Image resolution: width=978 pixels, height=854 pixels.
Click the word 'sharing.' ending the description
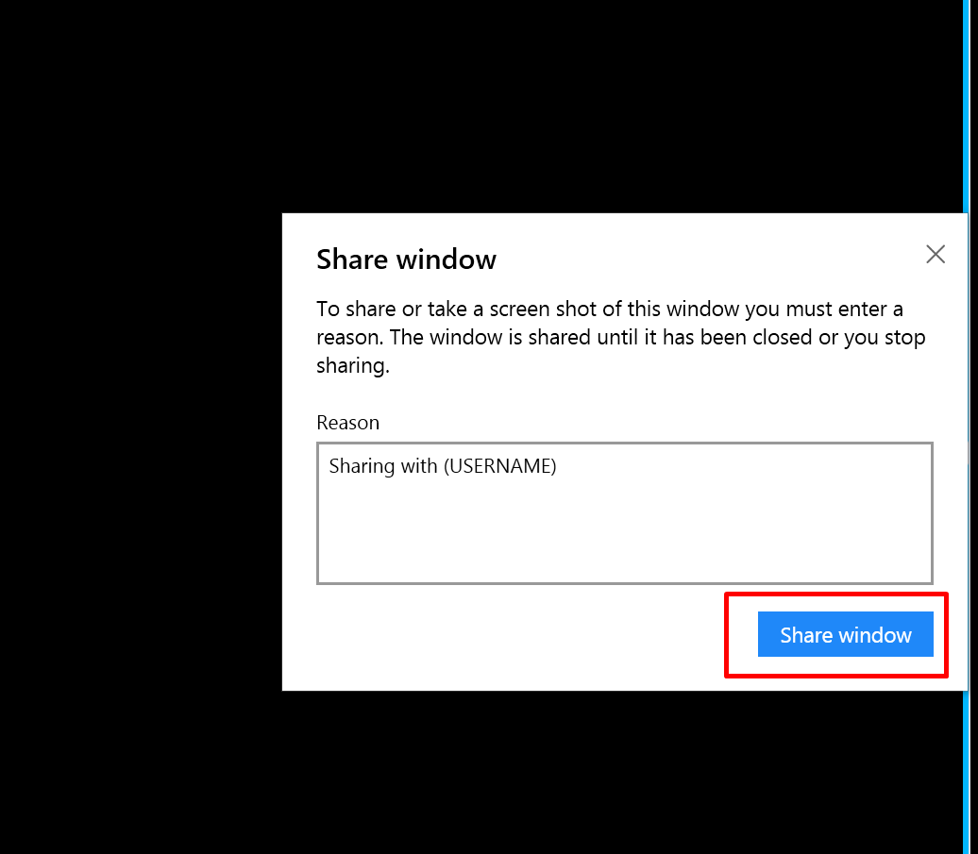point(352,366)
